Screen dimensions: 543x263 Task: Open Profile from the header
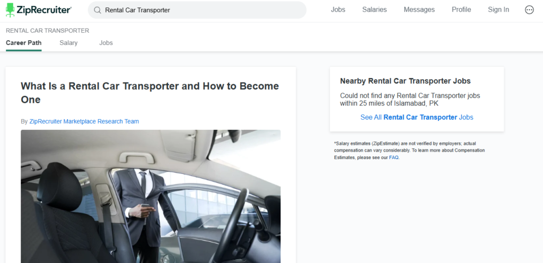(x=461, y=10)
